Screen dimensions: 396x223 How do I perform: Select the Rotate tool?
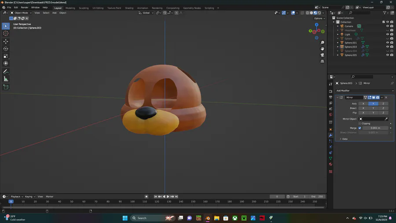pyautogui.click(x=6, y=48)
